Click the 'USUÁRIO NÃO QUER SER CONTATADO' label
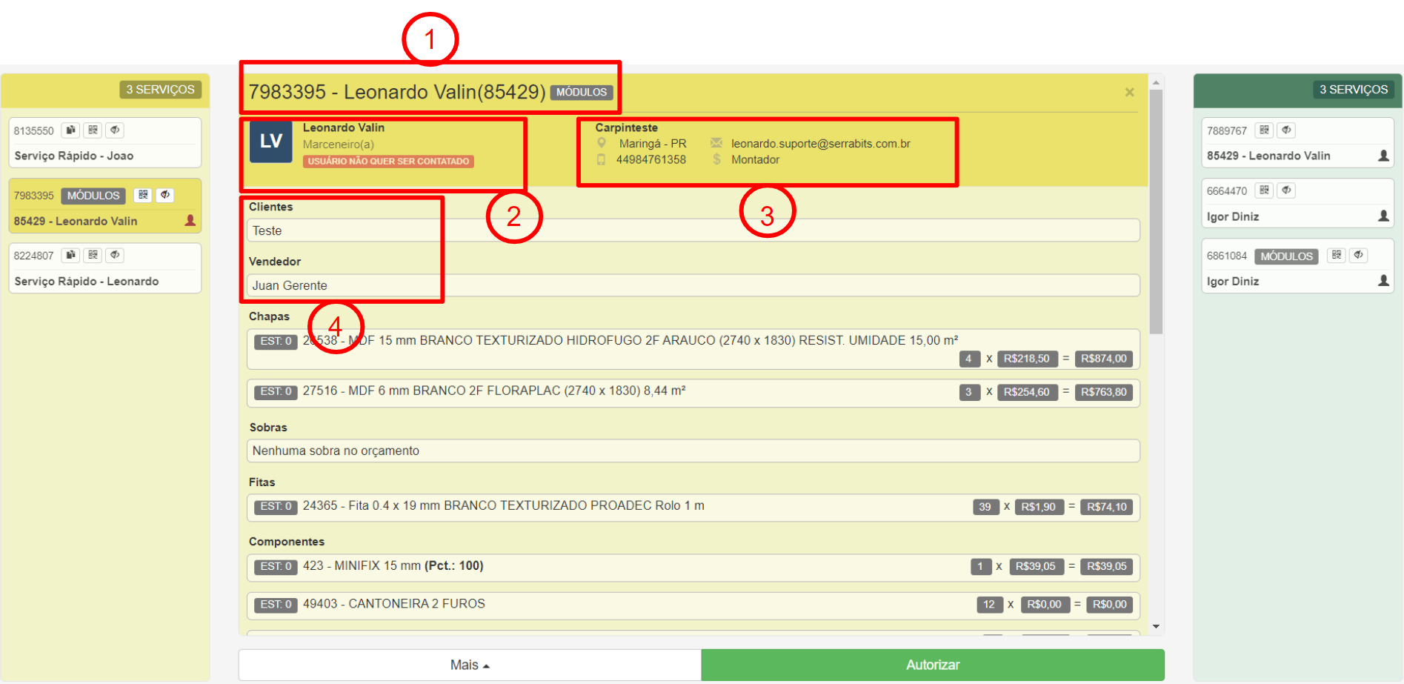This screenshot has width=1404, height=684. pos(388,161)
